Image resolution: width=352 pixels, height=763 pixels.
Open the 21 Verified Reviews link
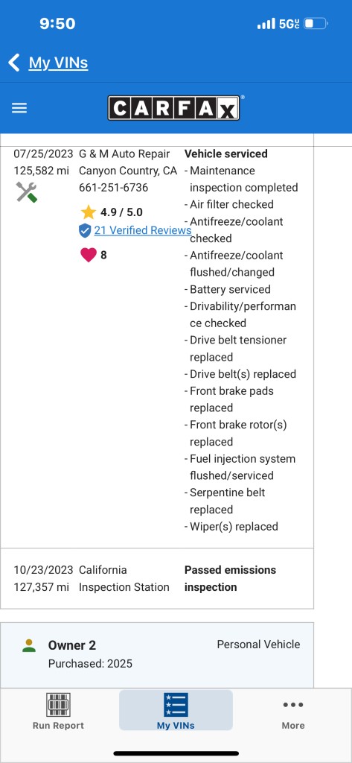pyautogui.click(x=142, y=230)
